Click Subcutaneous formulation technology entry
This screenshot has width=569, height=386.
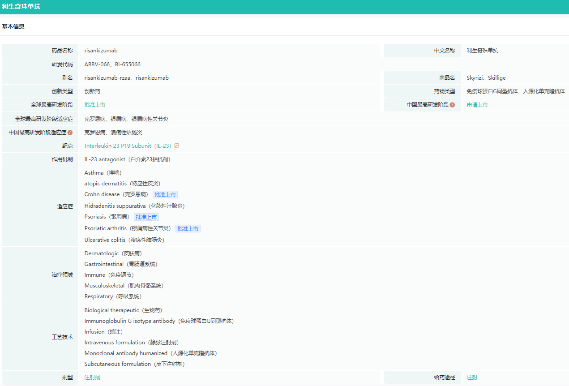tap(135, 364)
